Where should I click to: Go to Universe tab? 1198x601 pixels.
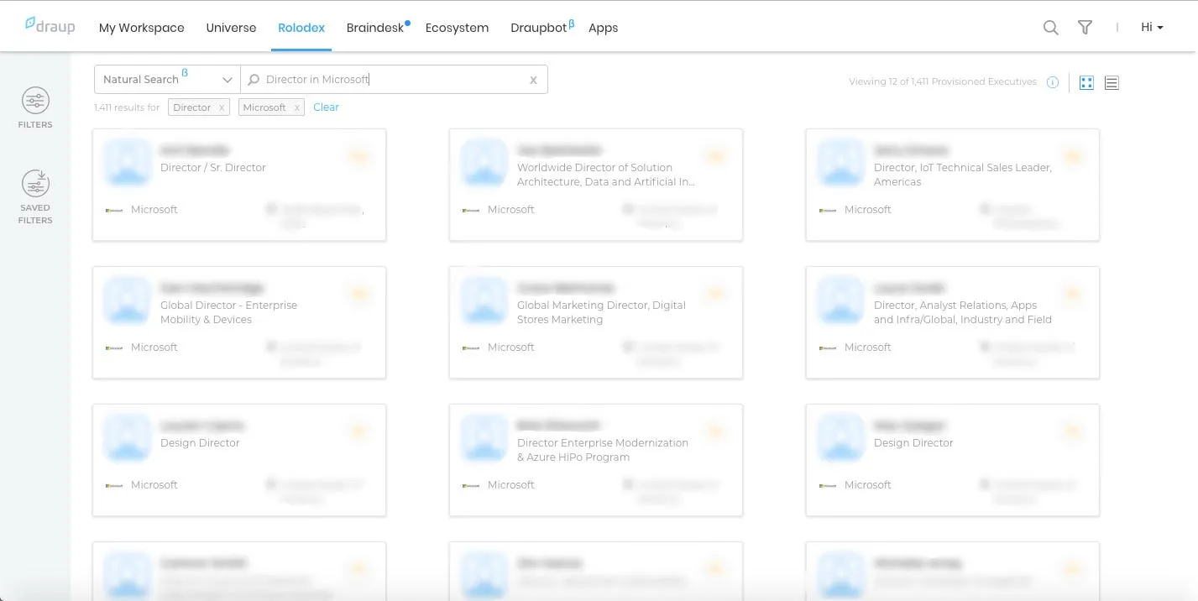pos(231,28)
